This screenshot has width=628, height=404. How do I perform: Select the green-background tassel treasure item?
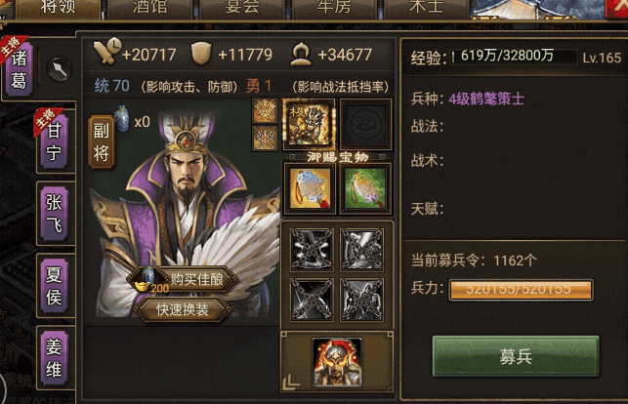coord(365,188)
